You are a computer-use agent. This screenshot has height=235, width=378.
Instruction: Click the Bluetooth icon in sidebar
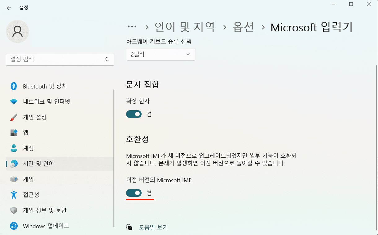14,86
